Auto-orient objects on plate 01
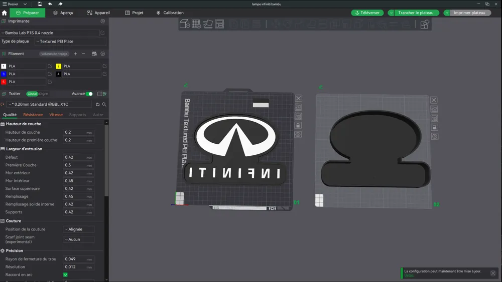 [298, 107]
